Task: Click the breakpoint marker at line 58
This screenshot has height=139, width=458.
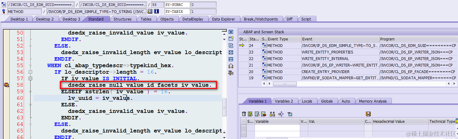Action: pyautogui.click(x=6, y=85)
